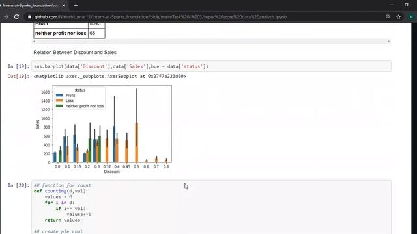Screen dimensions: 417x234
Task: Open the N profile avatar menu
Action: [411, 17]
